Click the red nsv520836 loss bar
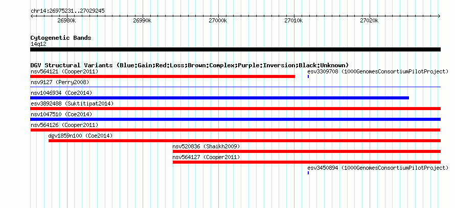This screenshot has height=208, width=455. pos(307,151)
